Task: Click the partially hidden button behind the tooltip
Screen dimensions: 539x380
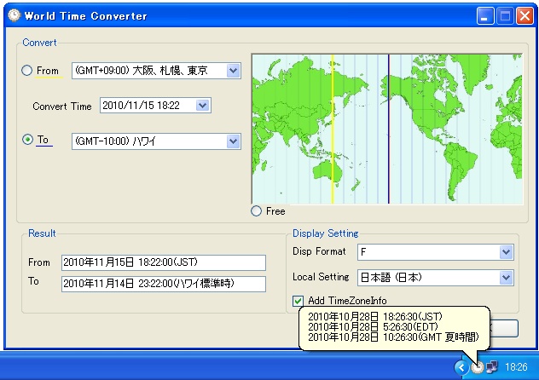Action: [x=504, y=328]
